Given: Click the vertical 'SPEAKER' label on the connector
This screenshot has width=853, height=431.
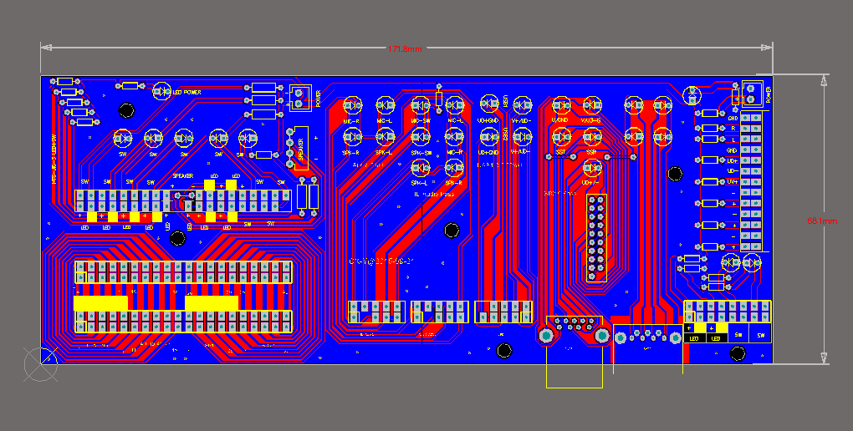Looking at the screenshot, I should tap(301, 148).
